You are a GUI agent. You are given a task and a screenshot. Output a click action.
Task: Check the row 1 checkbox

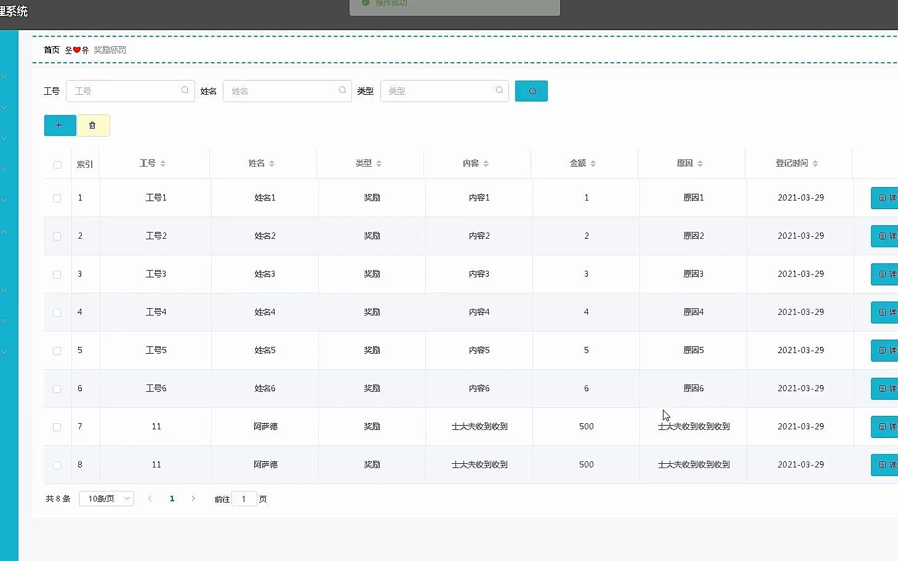tap(57, 198)
